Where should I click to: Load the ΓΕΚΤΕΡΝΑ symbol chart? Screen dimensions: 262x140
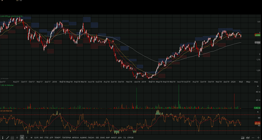(66, 137)
